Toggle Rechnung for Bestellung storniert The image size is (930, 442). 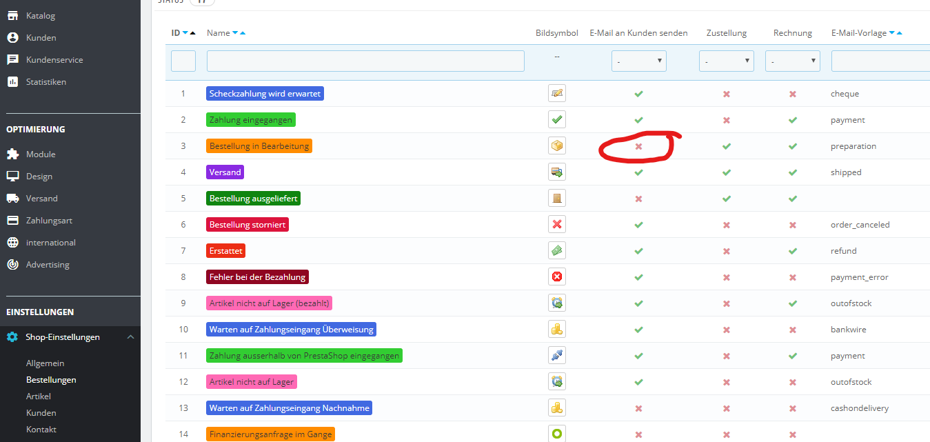click(x=793, y=225)
